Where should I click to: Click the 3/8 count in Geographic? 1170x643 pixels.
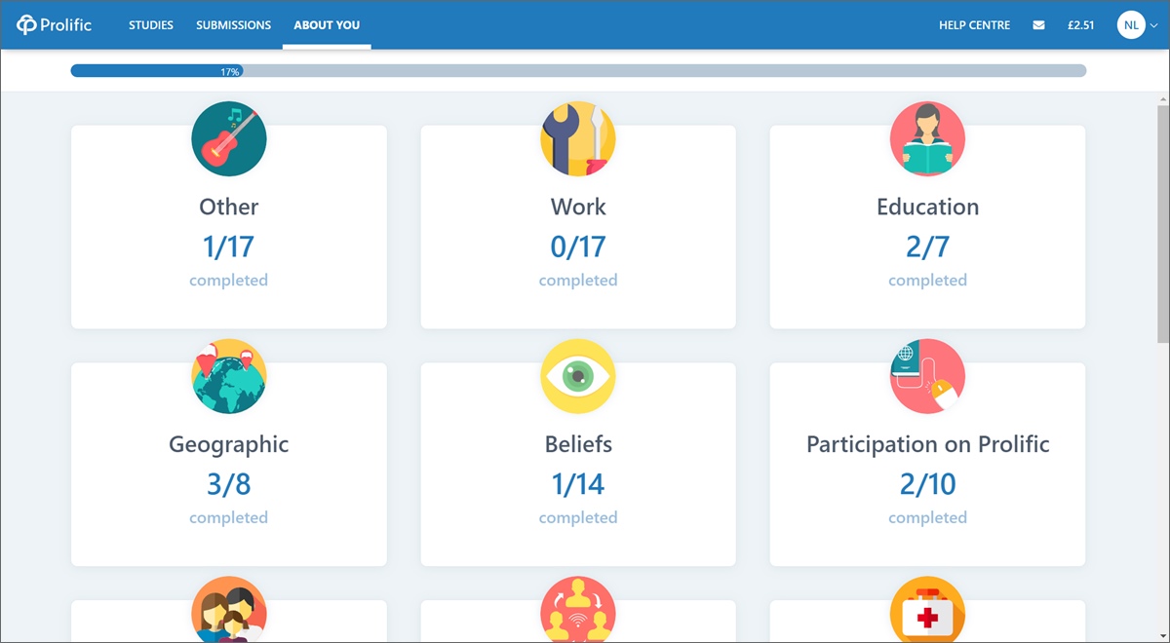click(x=229, y=484)
